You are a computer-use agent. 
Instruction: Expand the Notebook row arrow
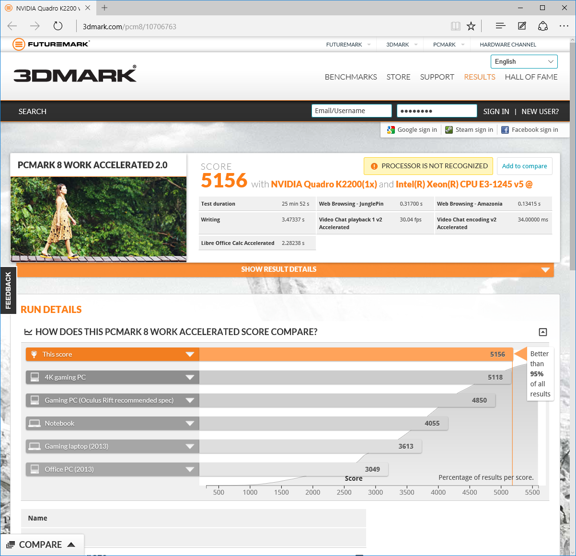click(190, 423)
